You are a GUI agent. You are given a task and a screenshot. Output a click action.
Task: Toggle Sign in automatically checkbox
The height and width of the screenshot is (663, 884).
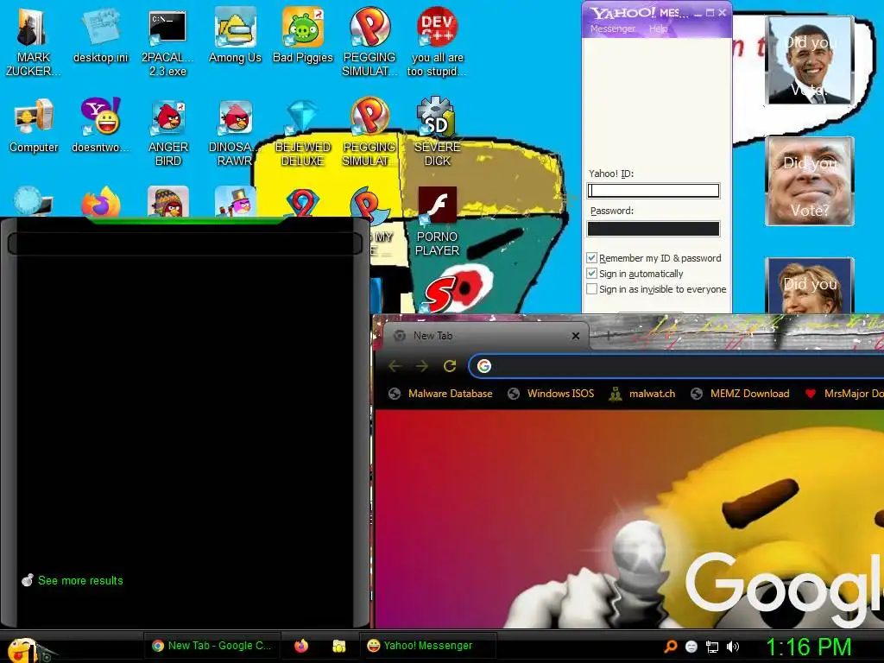pyautogui.click(x=591, y=274)
